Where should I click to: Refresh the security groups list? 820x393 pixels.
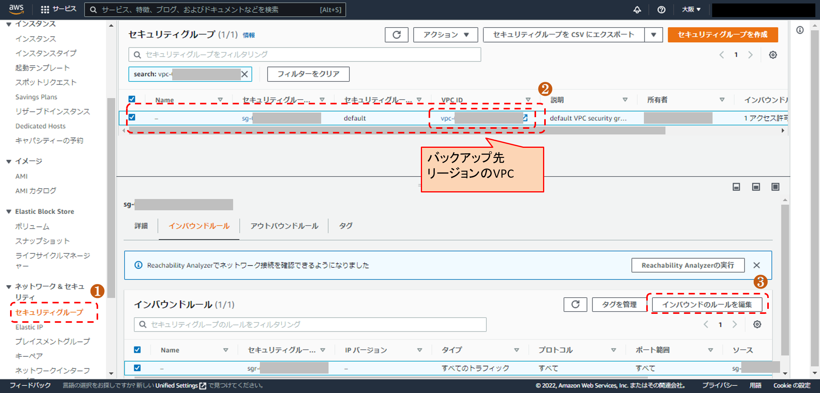(x=396, y=35)
